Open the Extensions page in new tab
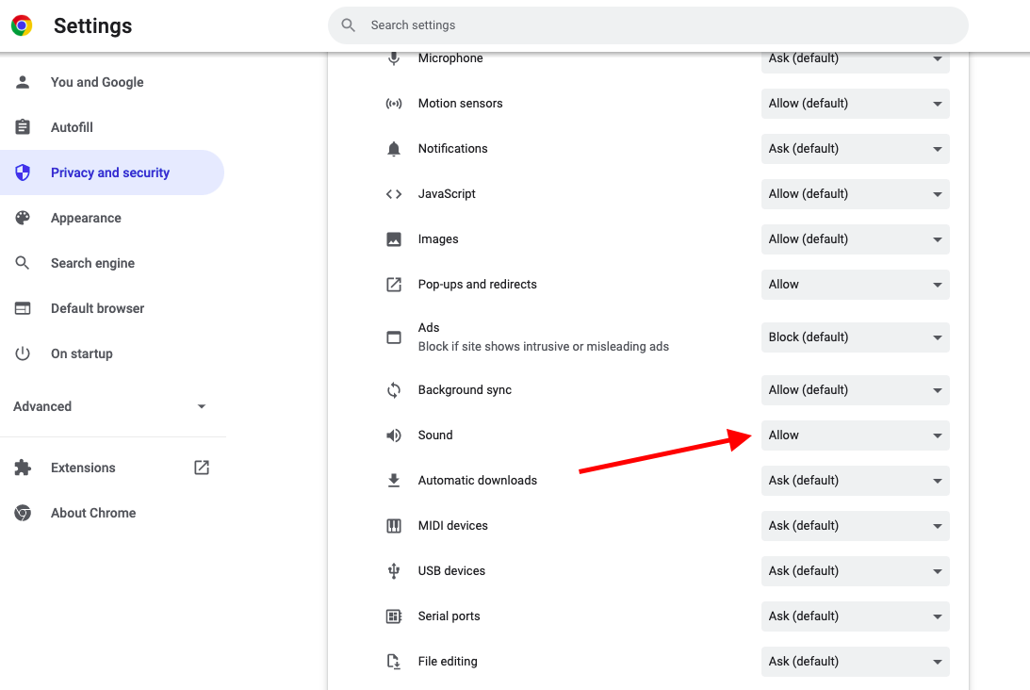This screenshot has height=690, width=1030. (x=201, y=467)
